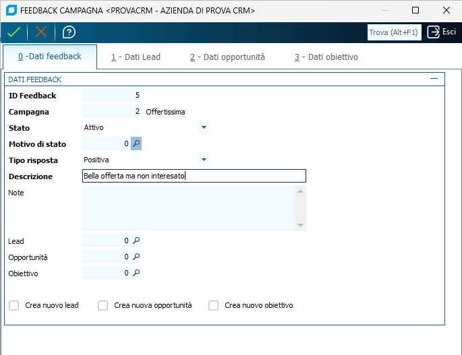Viewport: 462px width, 355px height.
Task: Click the ID Feedback field
Action: 112,95
